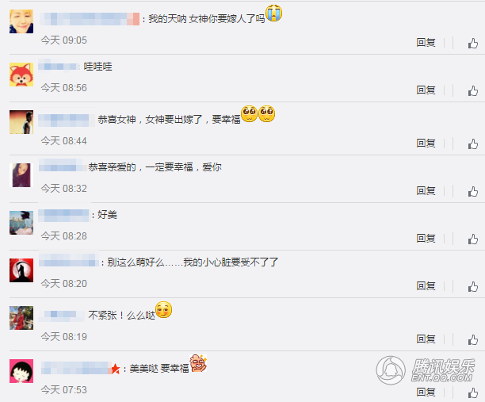This screenshot has height=402, width=485.
Task: Reply to the 08:44 恭喜女神 comment
Action: pos(426,144)
